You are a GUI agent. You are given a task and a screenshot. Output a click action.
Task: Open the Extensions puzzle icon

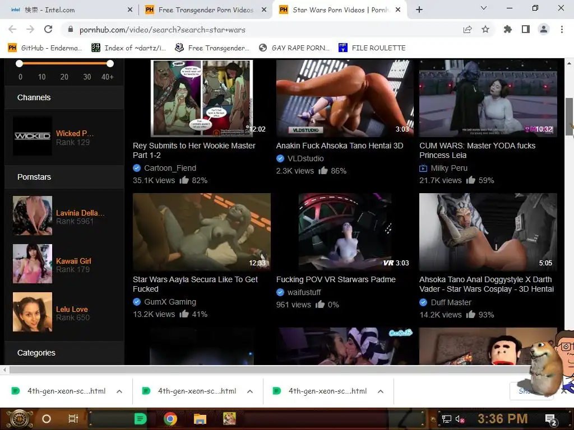(x=508, y=30)
